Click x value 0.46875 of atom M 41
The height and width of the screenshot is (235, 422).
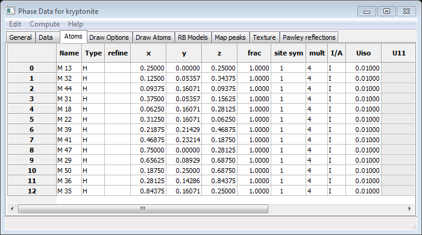[x=148, y=140]
